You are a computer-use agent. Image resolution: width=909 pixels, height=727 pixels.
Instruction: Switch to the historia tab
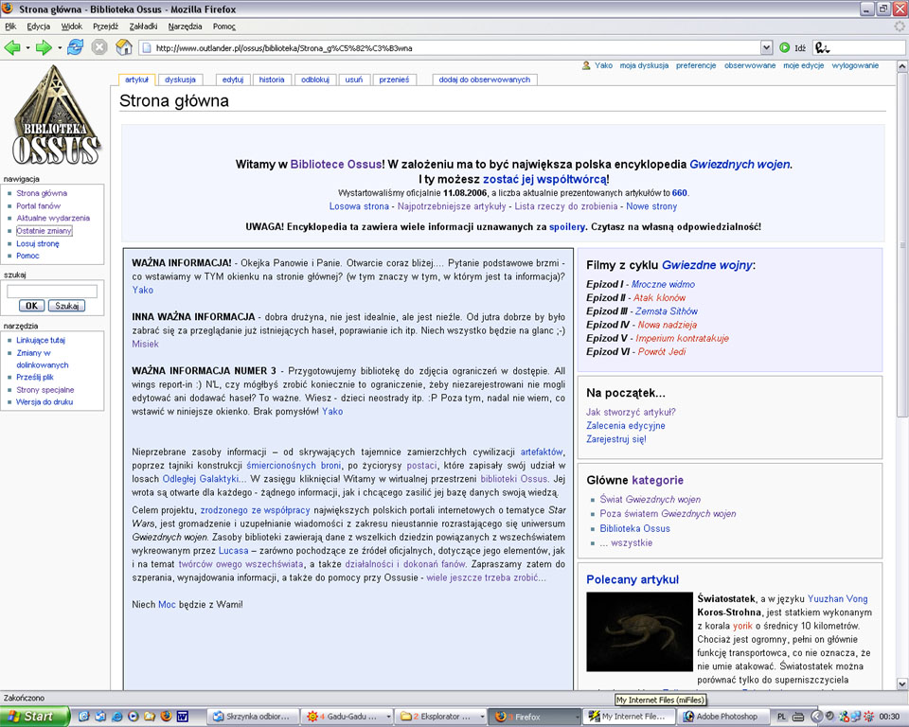[x=272, y=80]
